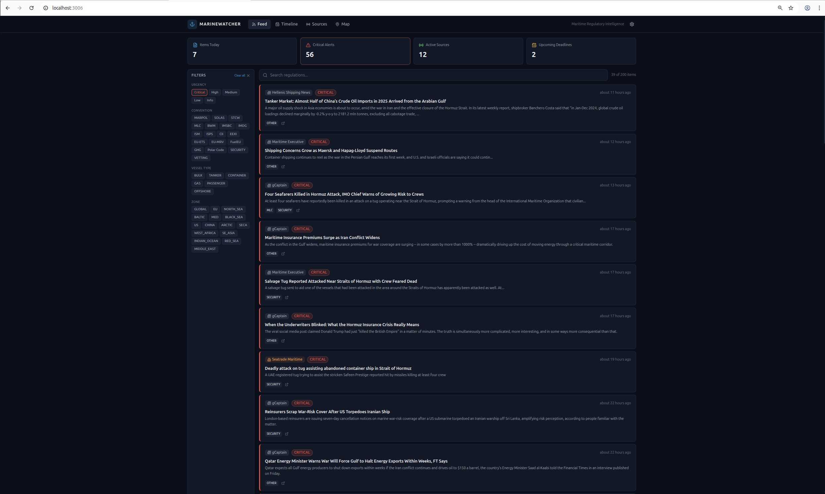Click the Upcoming Deadlines calendar icon
This screenshot has width=825, height=494.
534,44
